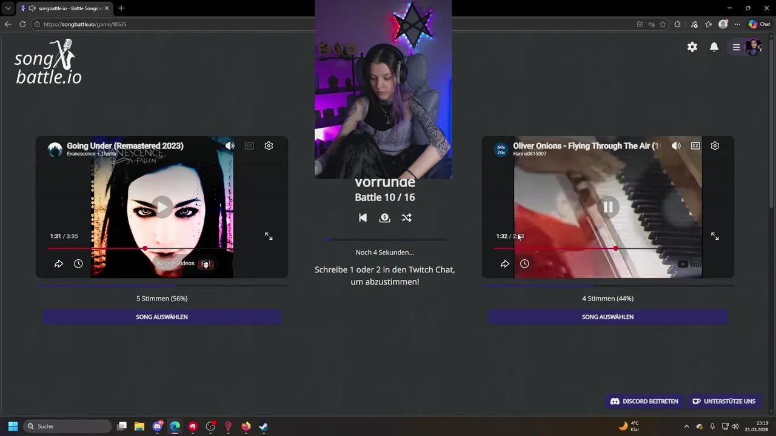Viewport: 776px width, 436px height.
Task: Click Unterstütze Uns button
Action: 723,401
